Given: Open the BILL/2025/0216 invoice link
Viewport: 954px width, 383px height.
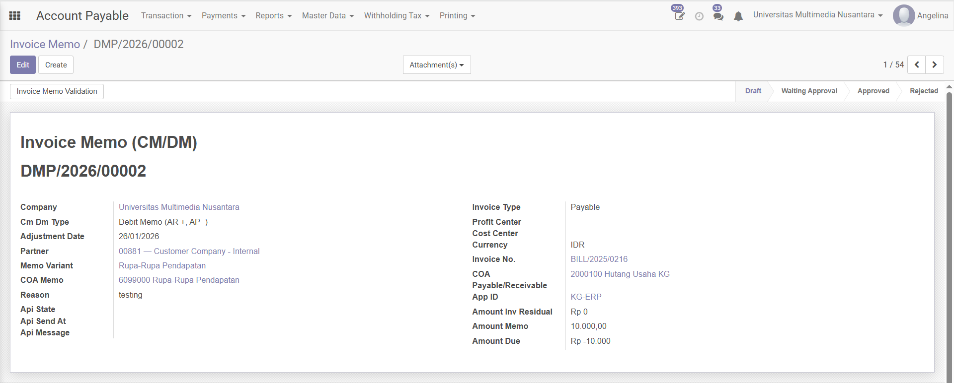Looking at the screenshot, I should pos(599,259).
